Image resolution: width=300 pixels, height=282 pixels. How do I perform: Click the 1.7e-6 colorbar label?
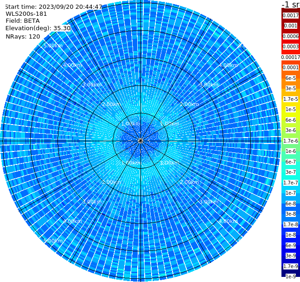(291, 141)
